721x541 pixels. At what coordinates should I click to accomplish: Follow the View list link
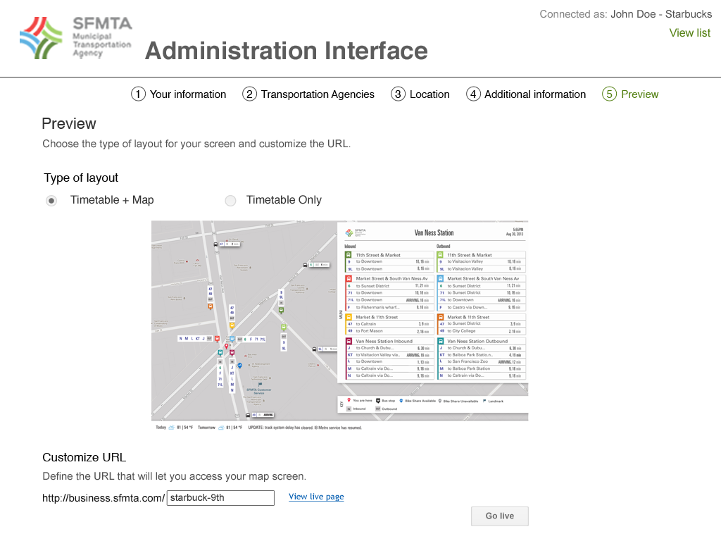coord(689,32)
